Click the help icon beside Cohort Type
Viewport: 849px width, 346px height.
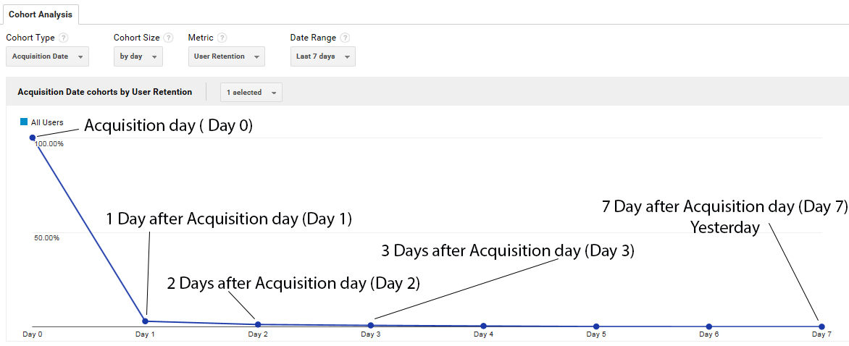64,38
